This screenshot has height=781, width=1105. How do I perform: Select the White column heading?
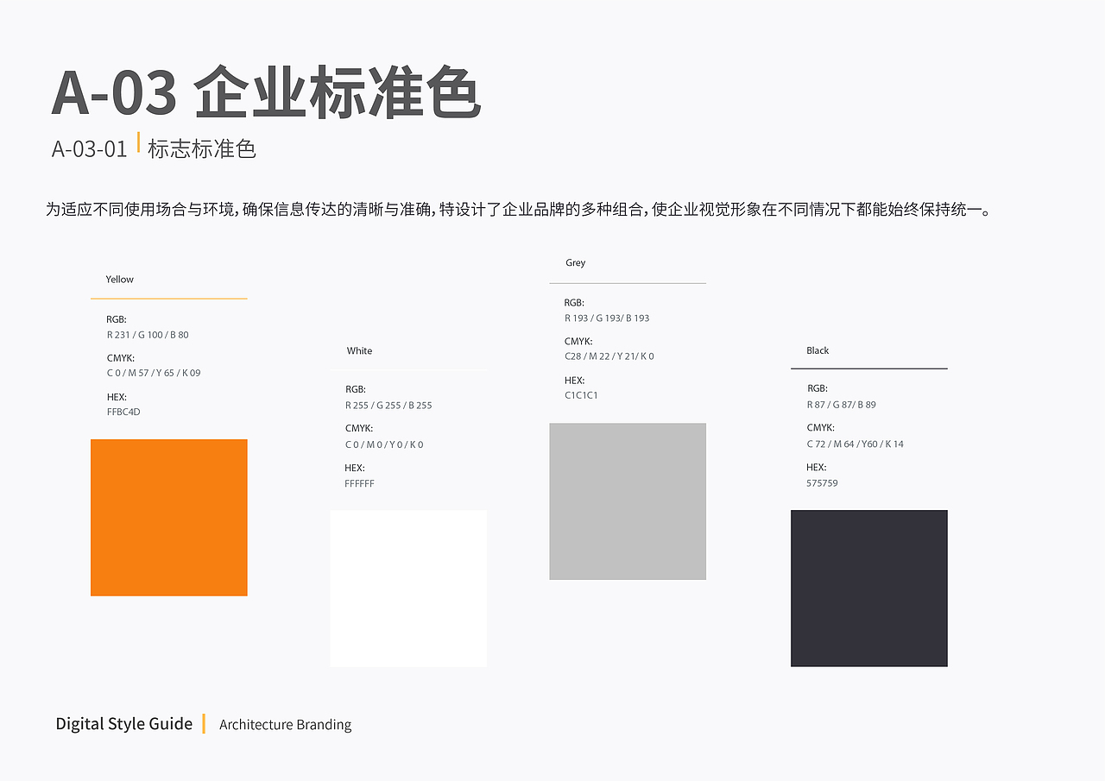358,350
